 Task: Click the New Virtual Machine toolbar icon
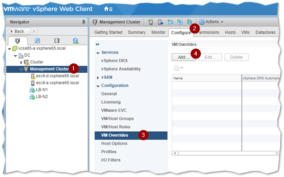170,22
